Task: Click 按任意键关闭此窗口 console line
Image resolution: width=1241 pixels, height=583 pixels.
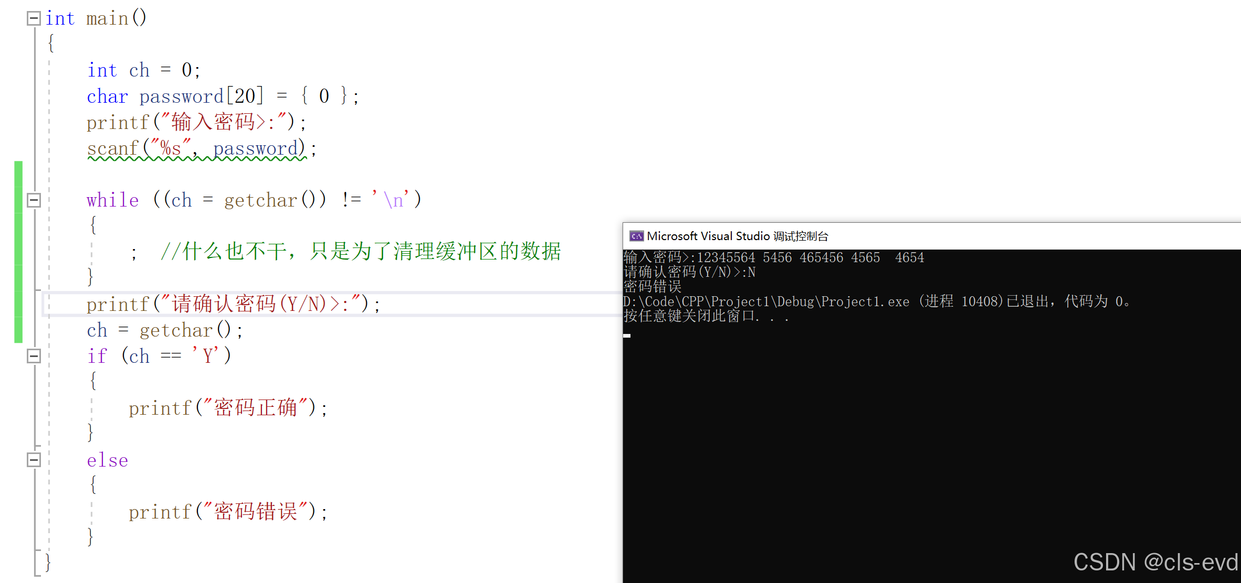Action: pyautogui.click(x=706, y=316)
